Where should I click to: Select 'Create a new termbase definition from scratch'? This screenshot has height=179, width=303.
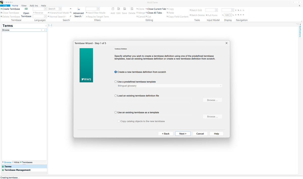(140, 72)
